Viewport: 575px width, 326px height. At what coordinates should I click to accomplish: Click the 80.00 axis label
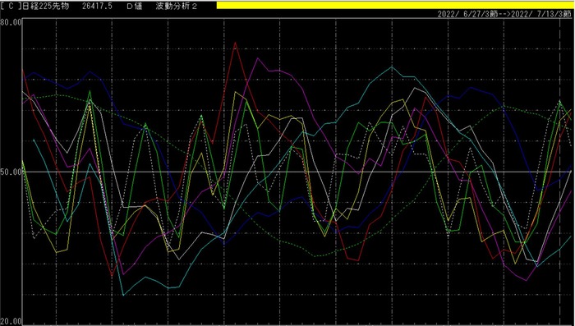(x=11, y=22)
